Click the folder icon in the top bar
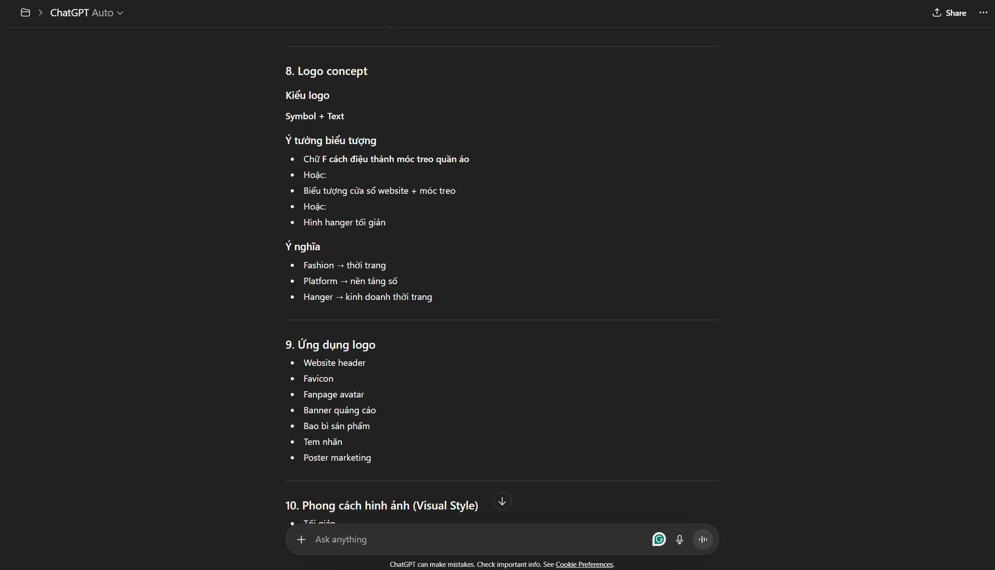 (x=26, y=13)
